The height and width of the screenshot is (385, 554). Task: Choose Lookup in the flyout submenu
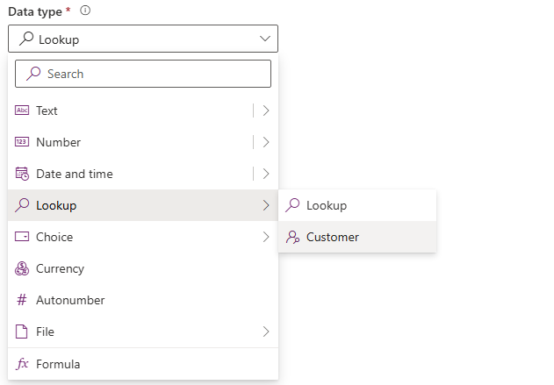coord(327,205)
